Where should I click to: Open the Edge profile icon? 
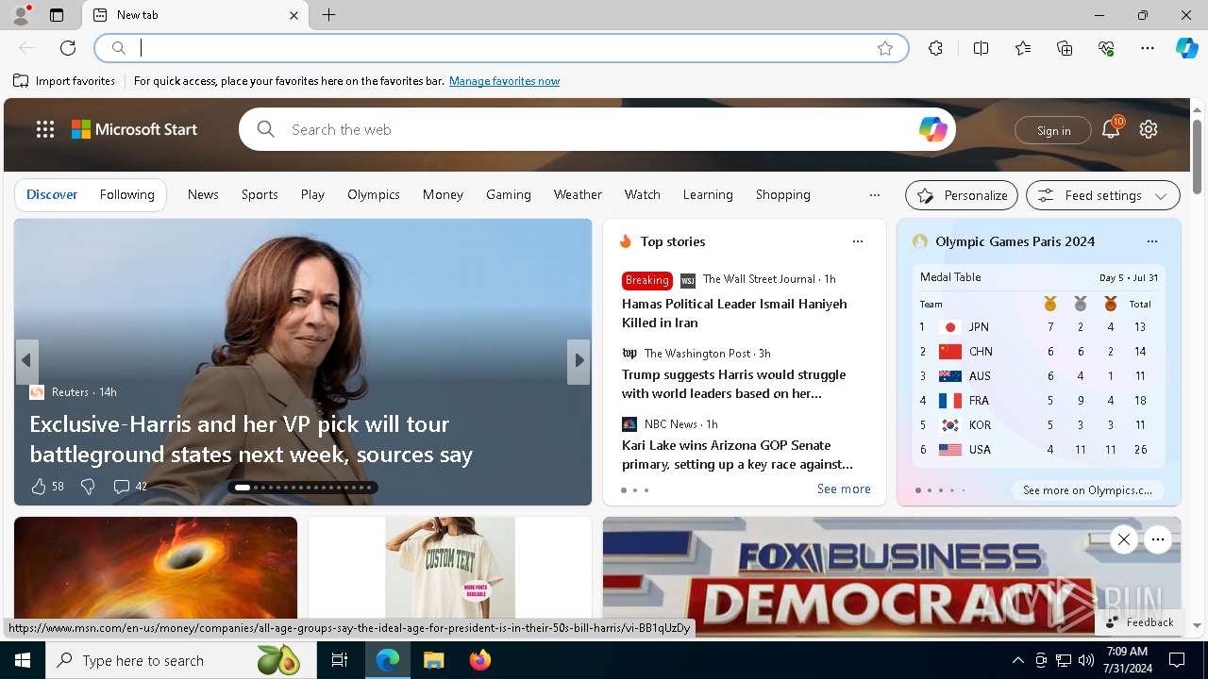(21, 15)
